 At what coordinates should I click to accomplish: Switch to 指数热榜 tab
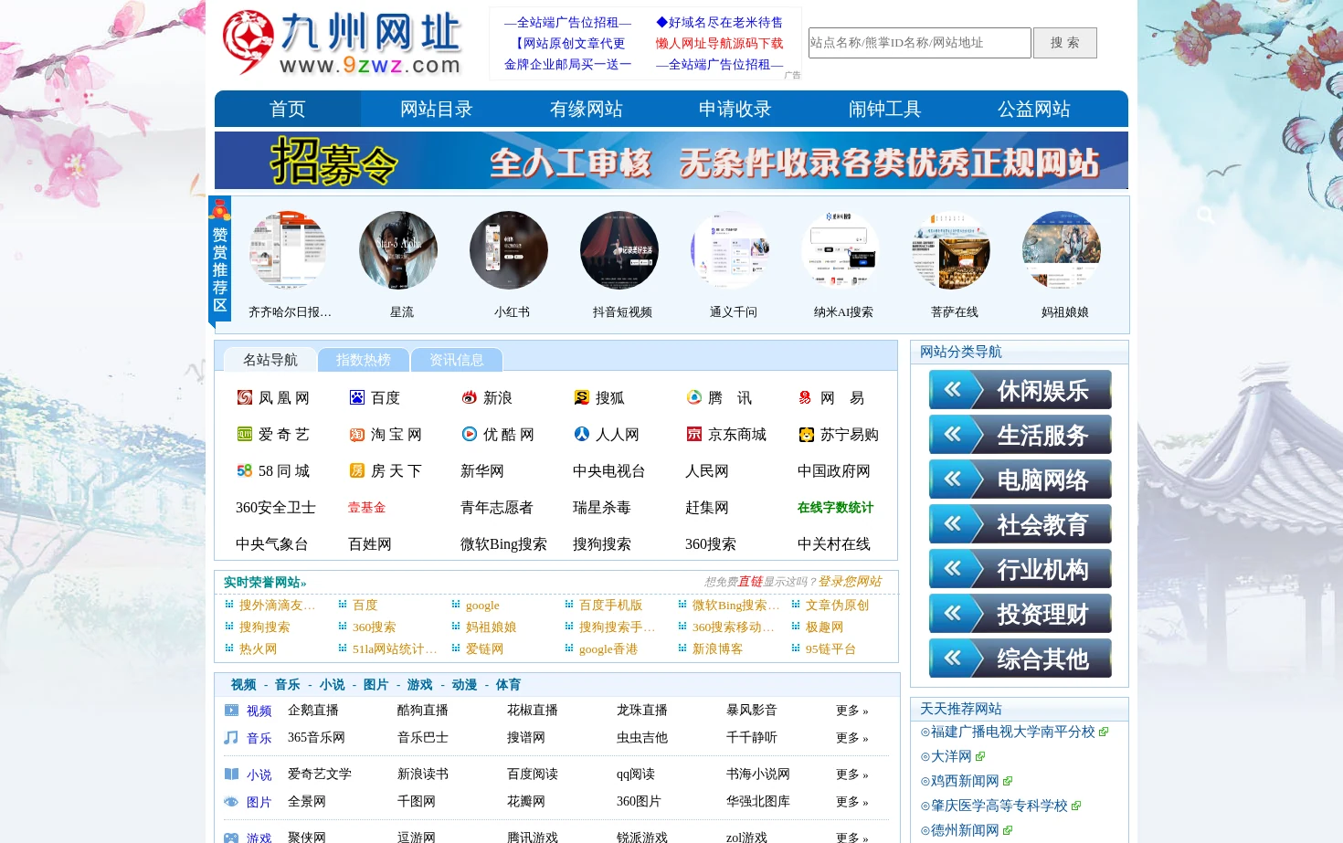[364, 360]
